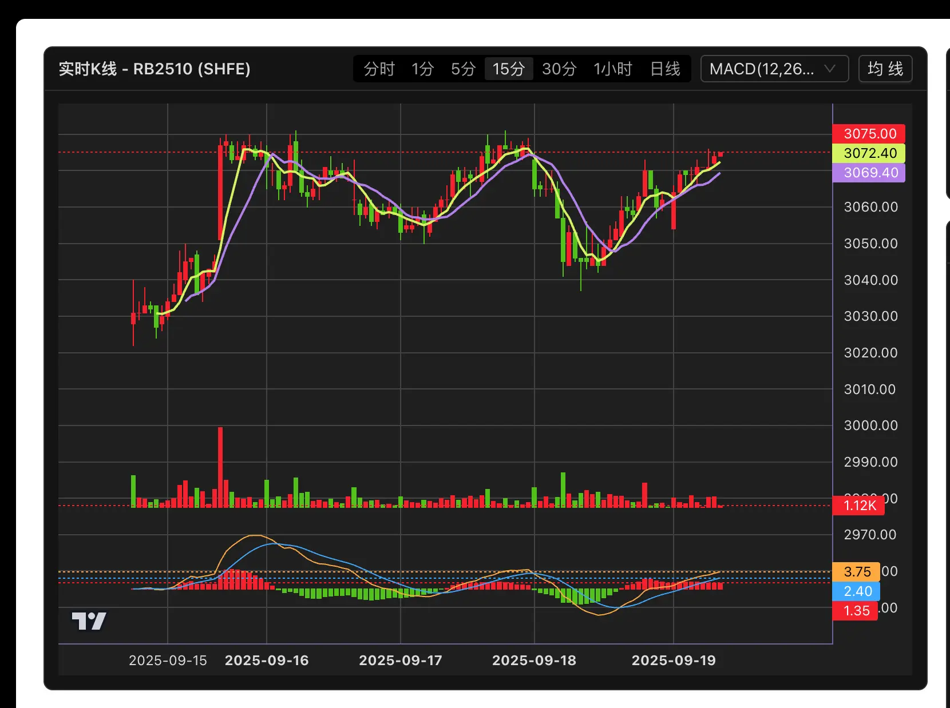This screenshot has height=708, width=950.
Task: Click the red 3075.00 last price label
Action: (869, 134)
